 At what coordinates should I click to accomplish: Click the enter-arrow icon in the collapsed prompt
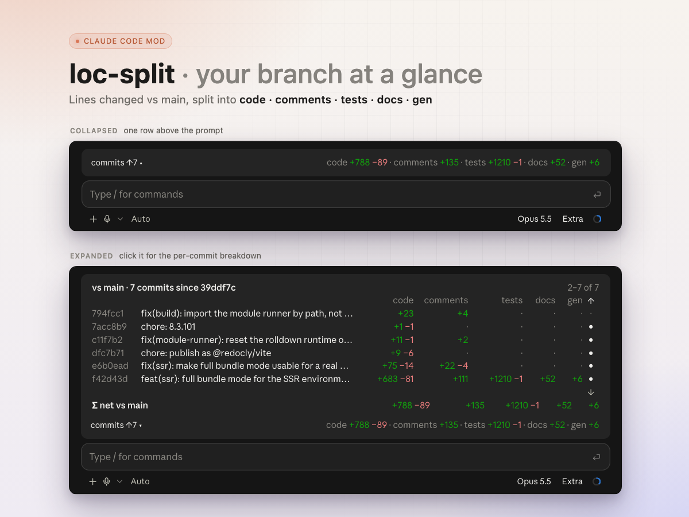coord(597,195)
